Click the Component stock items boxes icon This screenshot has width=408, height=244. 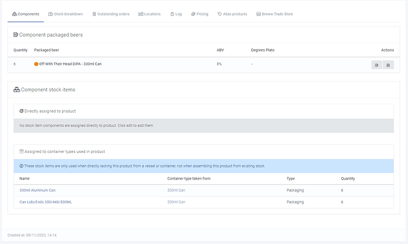17,90
